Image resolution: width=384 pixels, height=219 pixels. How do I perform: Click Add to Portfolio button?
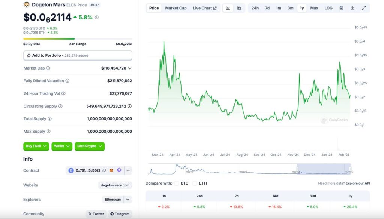(78, 55)
